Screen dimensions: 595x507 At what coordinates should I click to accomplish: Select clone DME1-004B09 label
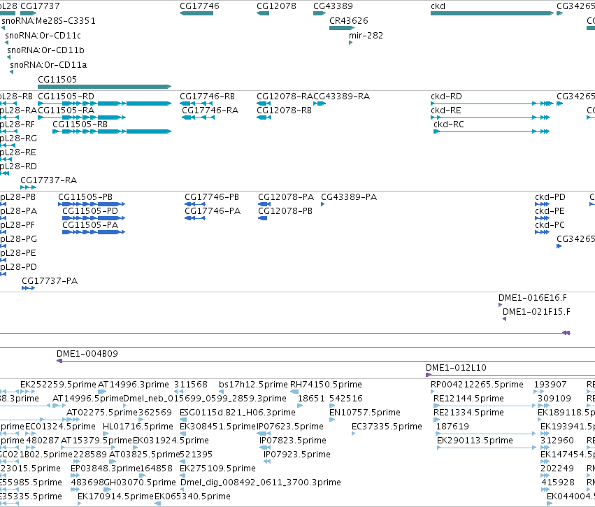point(87,354)
